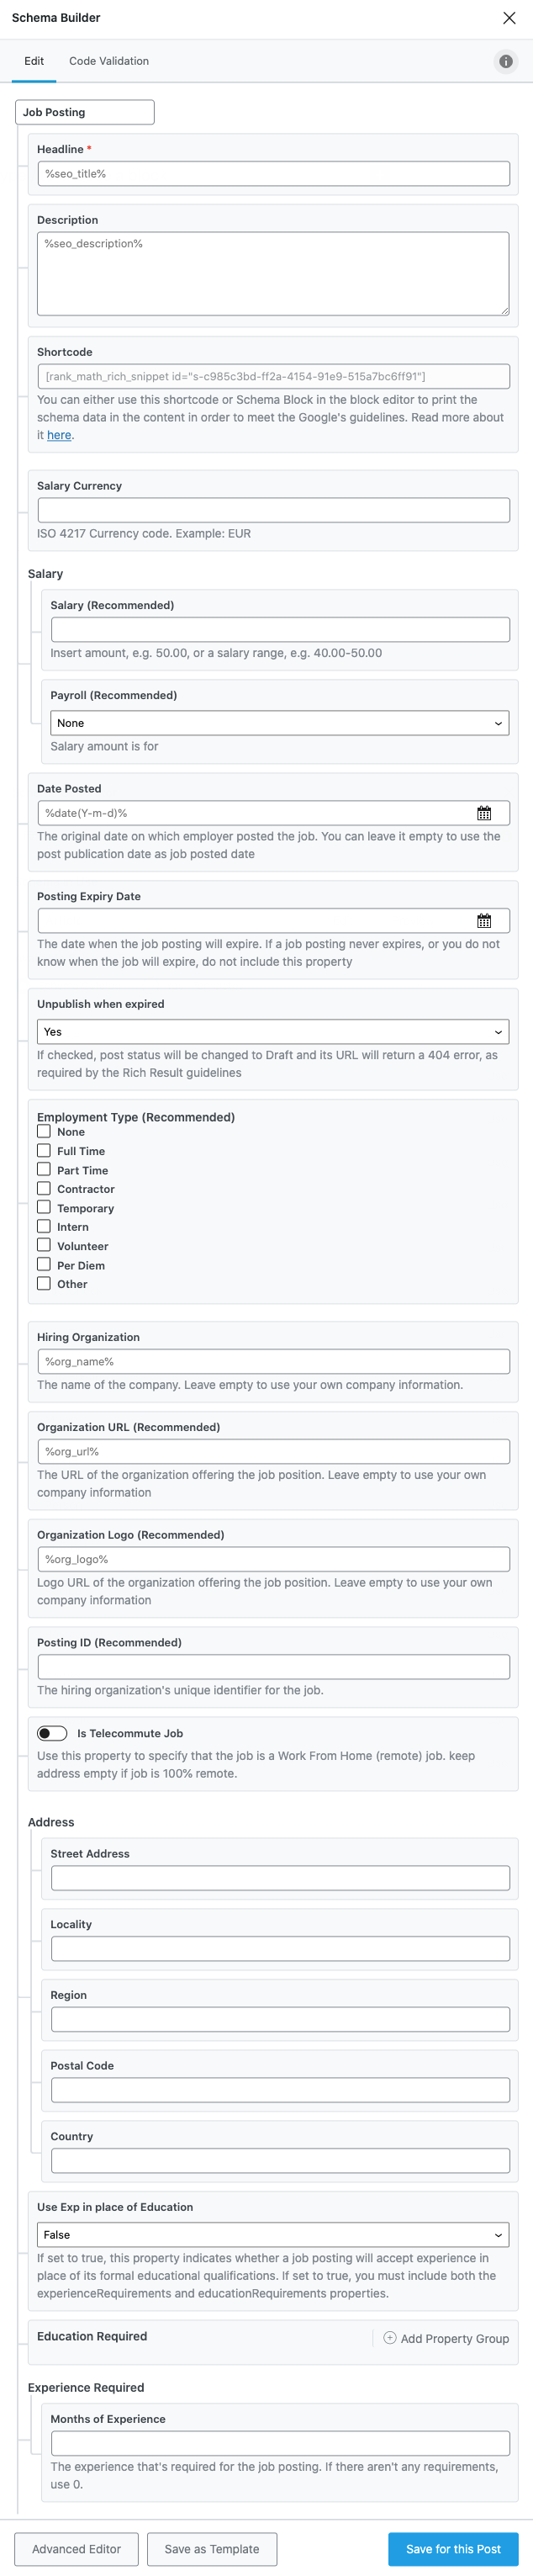Switch to the Code Validation tab

point(109,61)
